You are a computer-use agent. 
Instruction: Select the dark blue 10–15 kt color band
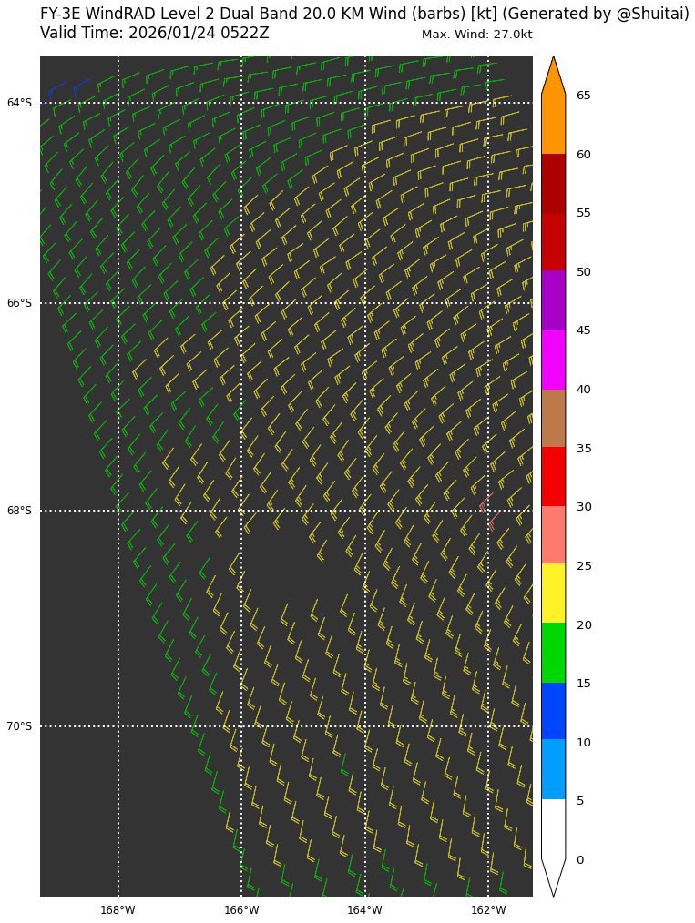coord(553,711)
